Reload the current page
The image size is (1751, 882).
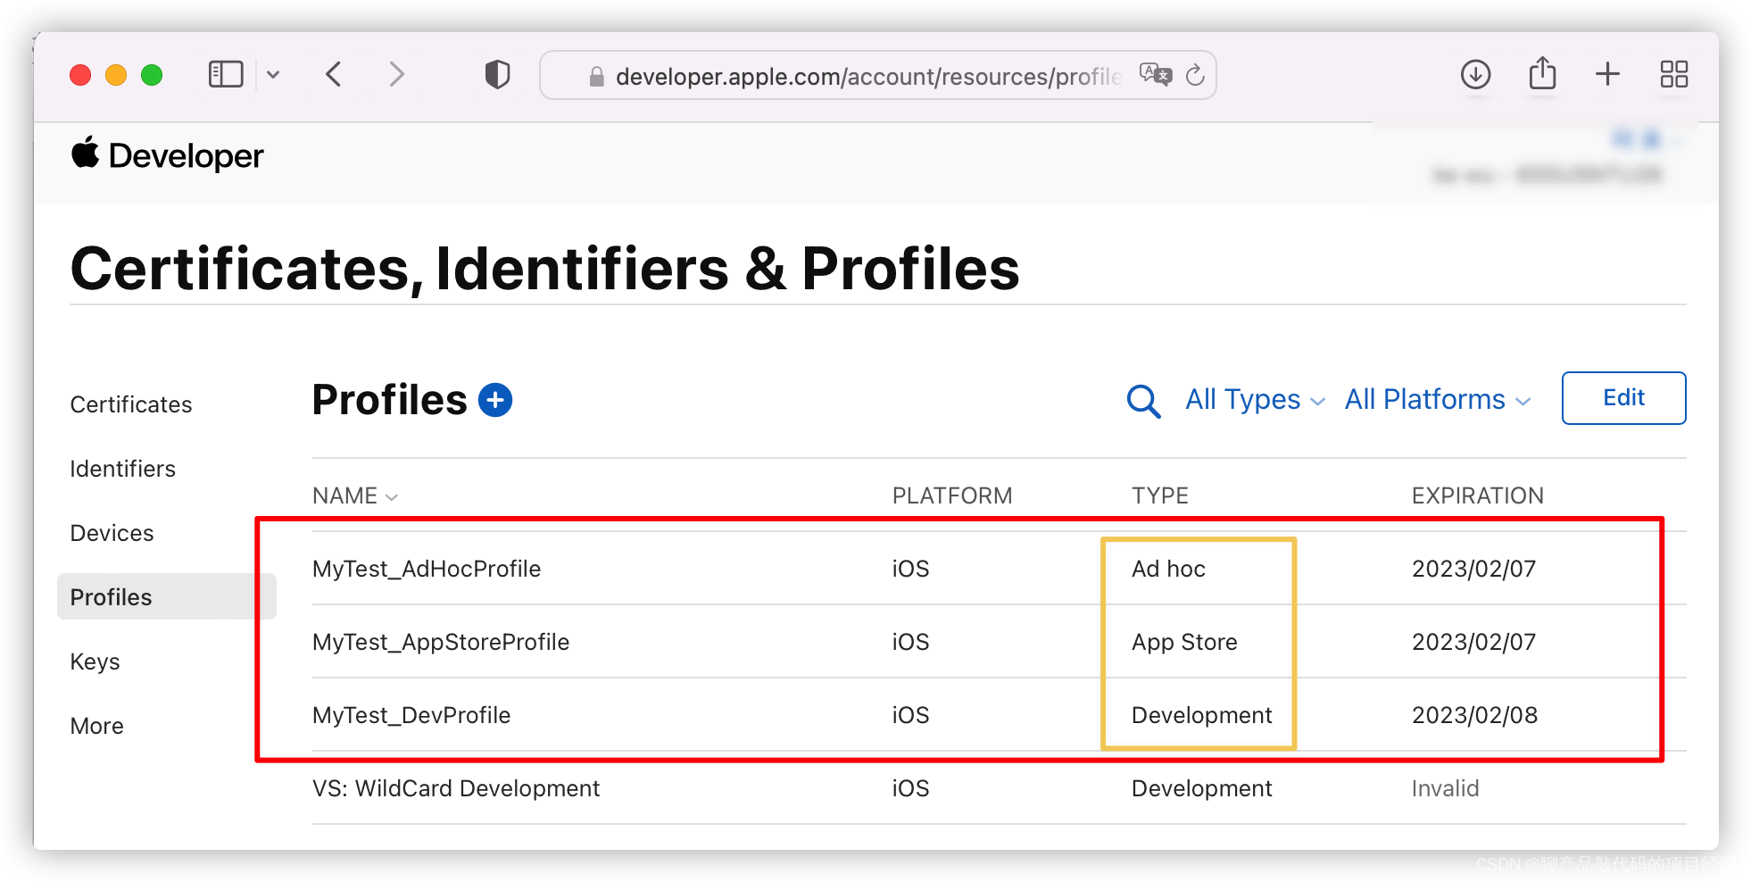[1195, 75]
